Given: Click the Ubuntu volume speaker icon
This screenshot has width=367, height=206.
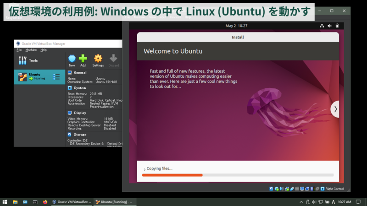Looking at the screenshot, I should click(329, 26).
